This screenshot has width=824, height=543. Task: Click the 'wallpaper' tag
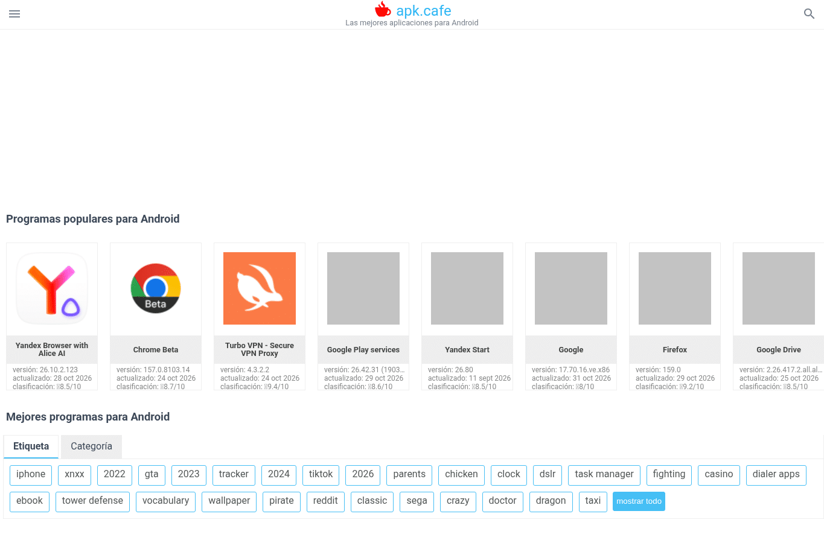229,501
